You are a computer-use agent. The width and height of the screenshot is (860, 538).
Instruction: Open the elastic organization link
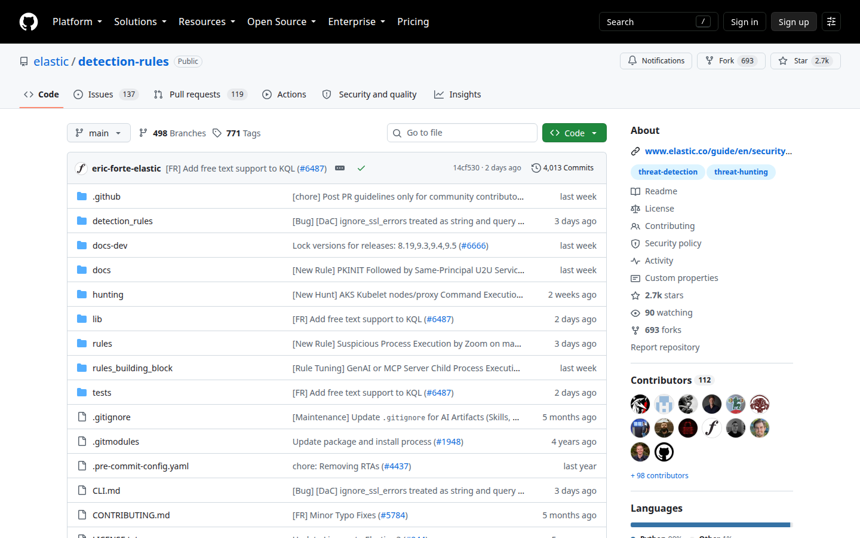51,62
